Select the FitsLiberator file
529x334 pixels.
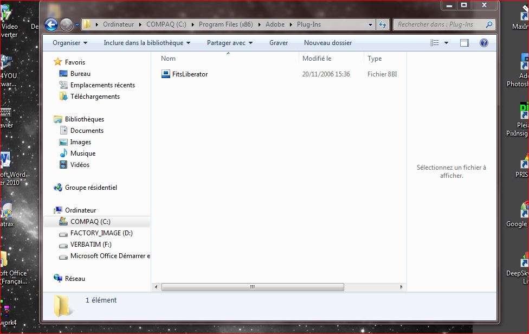pos(190,74)
